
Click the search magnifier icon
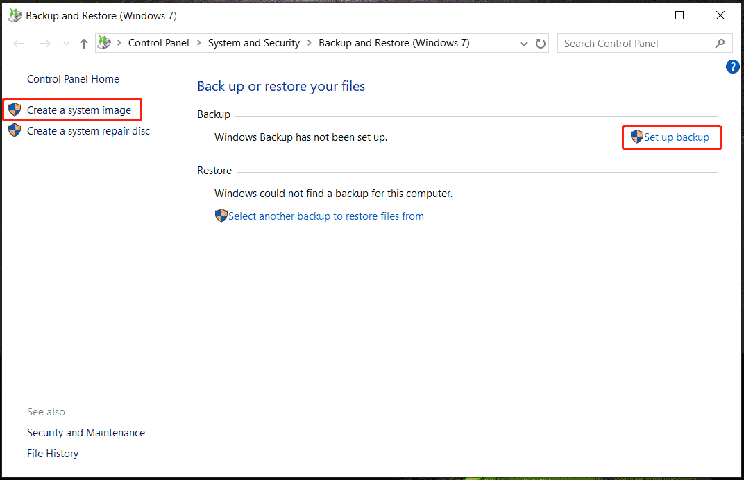point(720,43)
